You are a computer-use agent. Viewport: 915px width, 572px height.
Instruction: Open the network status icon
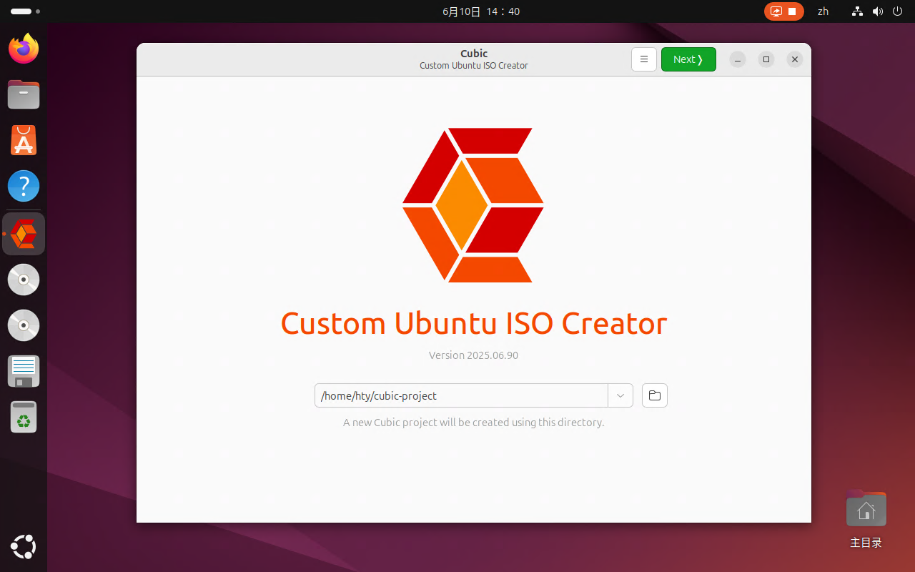coord(858,11)
